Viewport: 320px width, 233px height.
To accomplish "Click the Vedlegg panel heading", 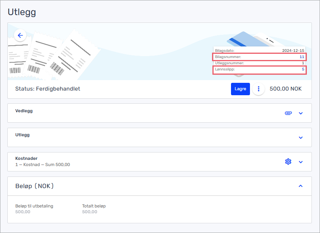I will click(24, 111).
